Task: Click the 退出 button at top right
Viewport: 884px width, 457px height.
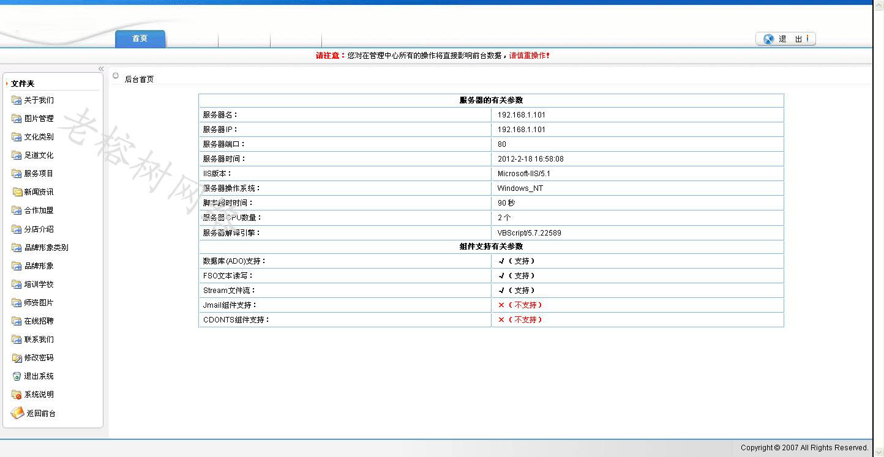Action: coord(786,39)
